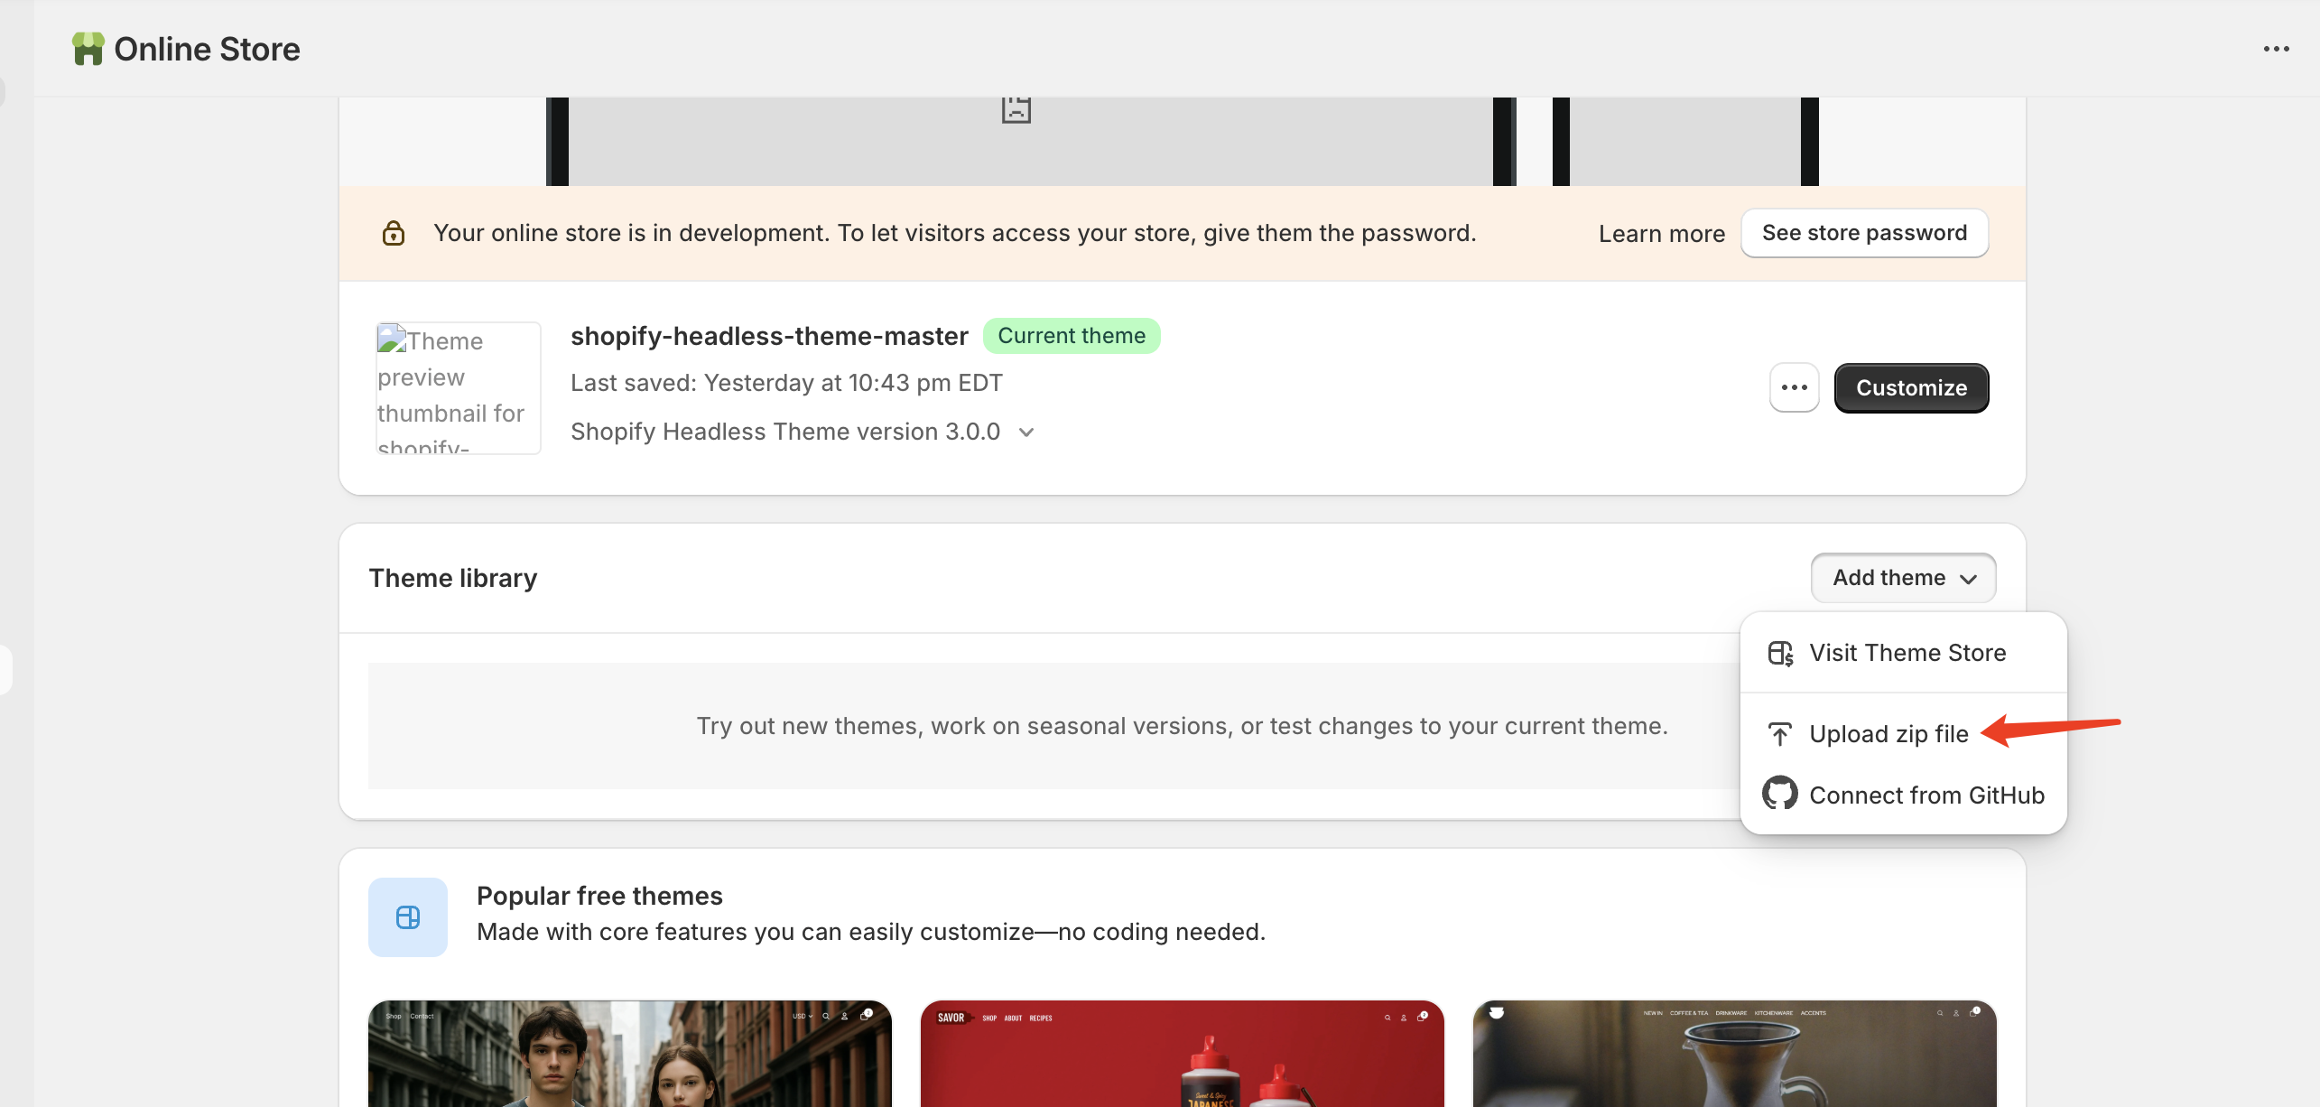
Task: Click the 'Shopify Headless Theme version 3.0.0' text
Action: 785,432
